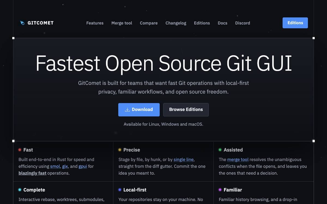Image resolution: width=327 pixels, height=204 pixels.
Task: Open the Compare nav link
Action: 149,23
